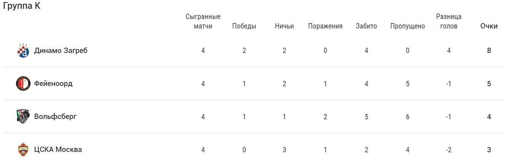The image size is (505, 168).
Task: Click CSKA Moscow's -2 goal difference
Action: [449, 150]
